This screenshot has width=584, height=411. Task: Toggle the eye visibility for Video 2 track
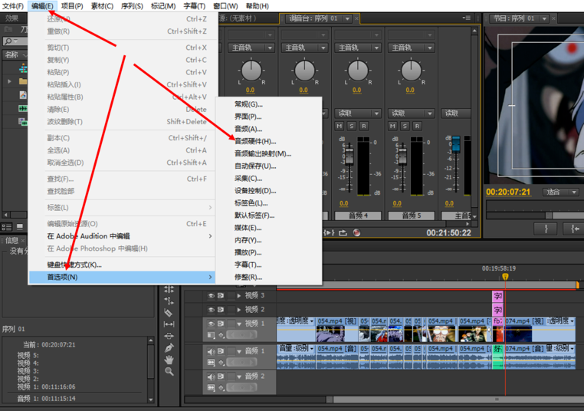click(x=211, y=310)
